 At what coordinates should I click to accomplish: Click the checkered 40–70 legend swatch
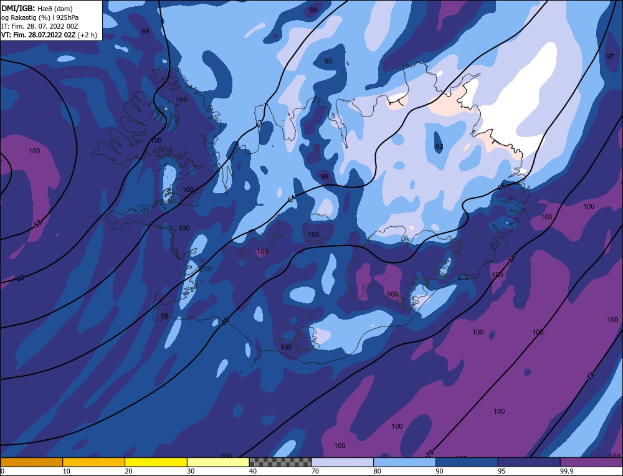280,462
